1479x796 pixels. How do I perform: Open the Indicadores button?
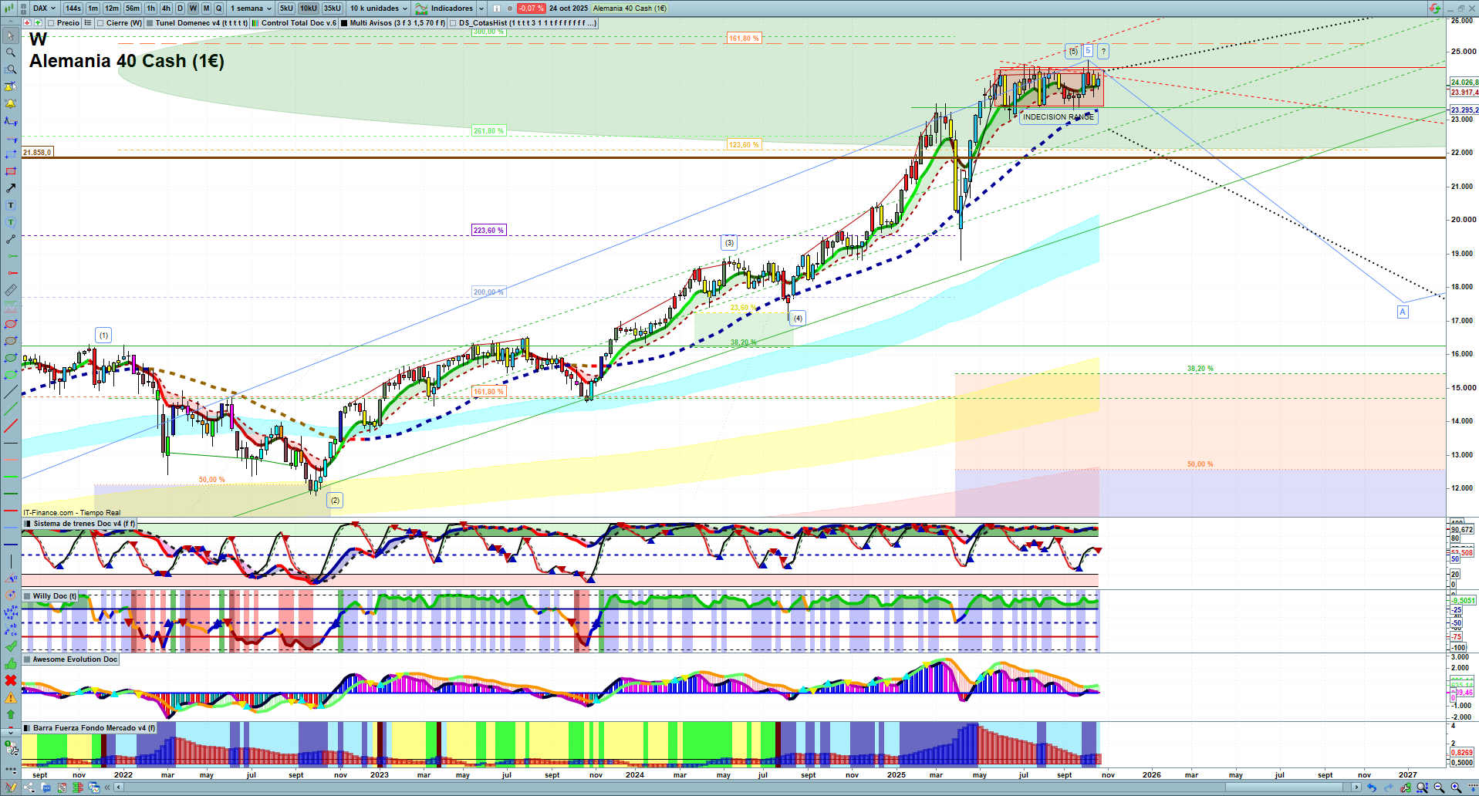445,8
